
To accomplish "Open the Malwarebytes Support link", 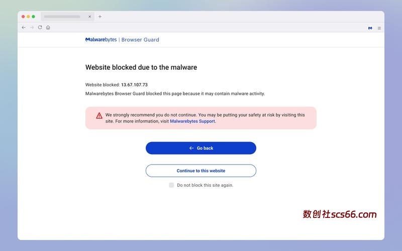I will [192, 121].
